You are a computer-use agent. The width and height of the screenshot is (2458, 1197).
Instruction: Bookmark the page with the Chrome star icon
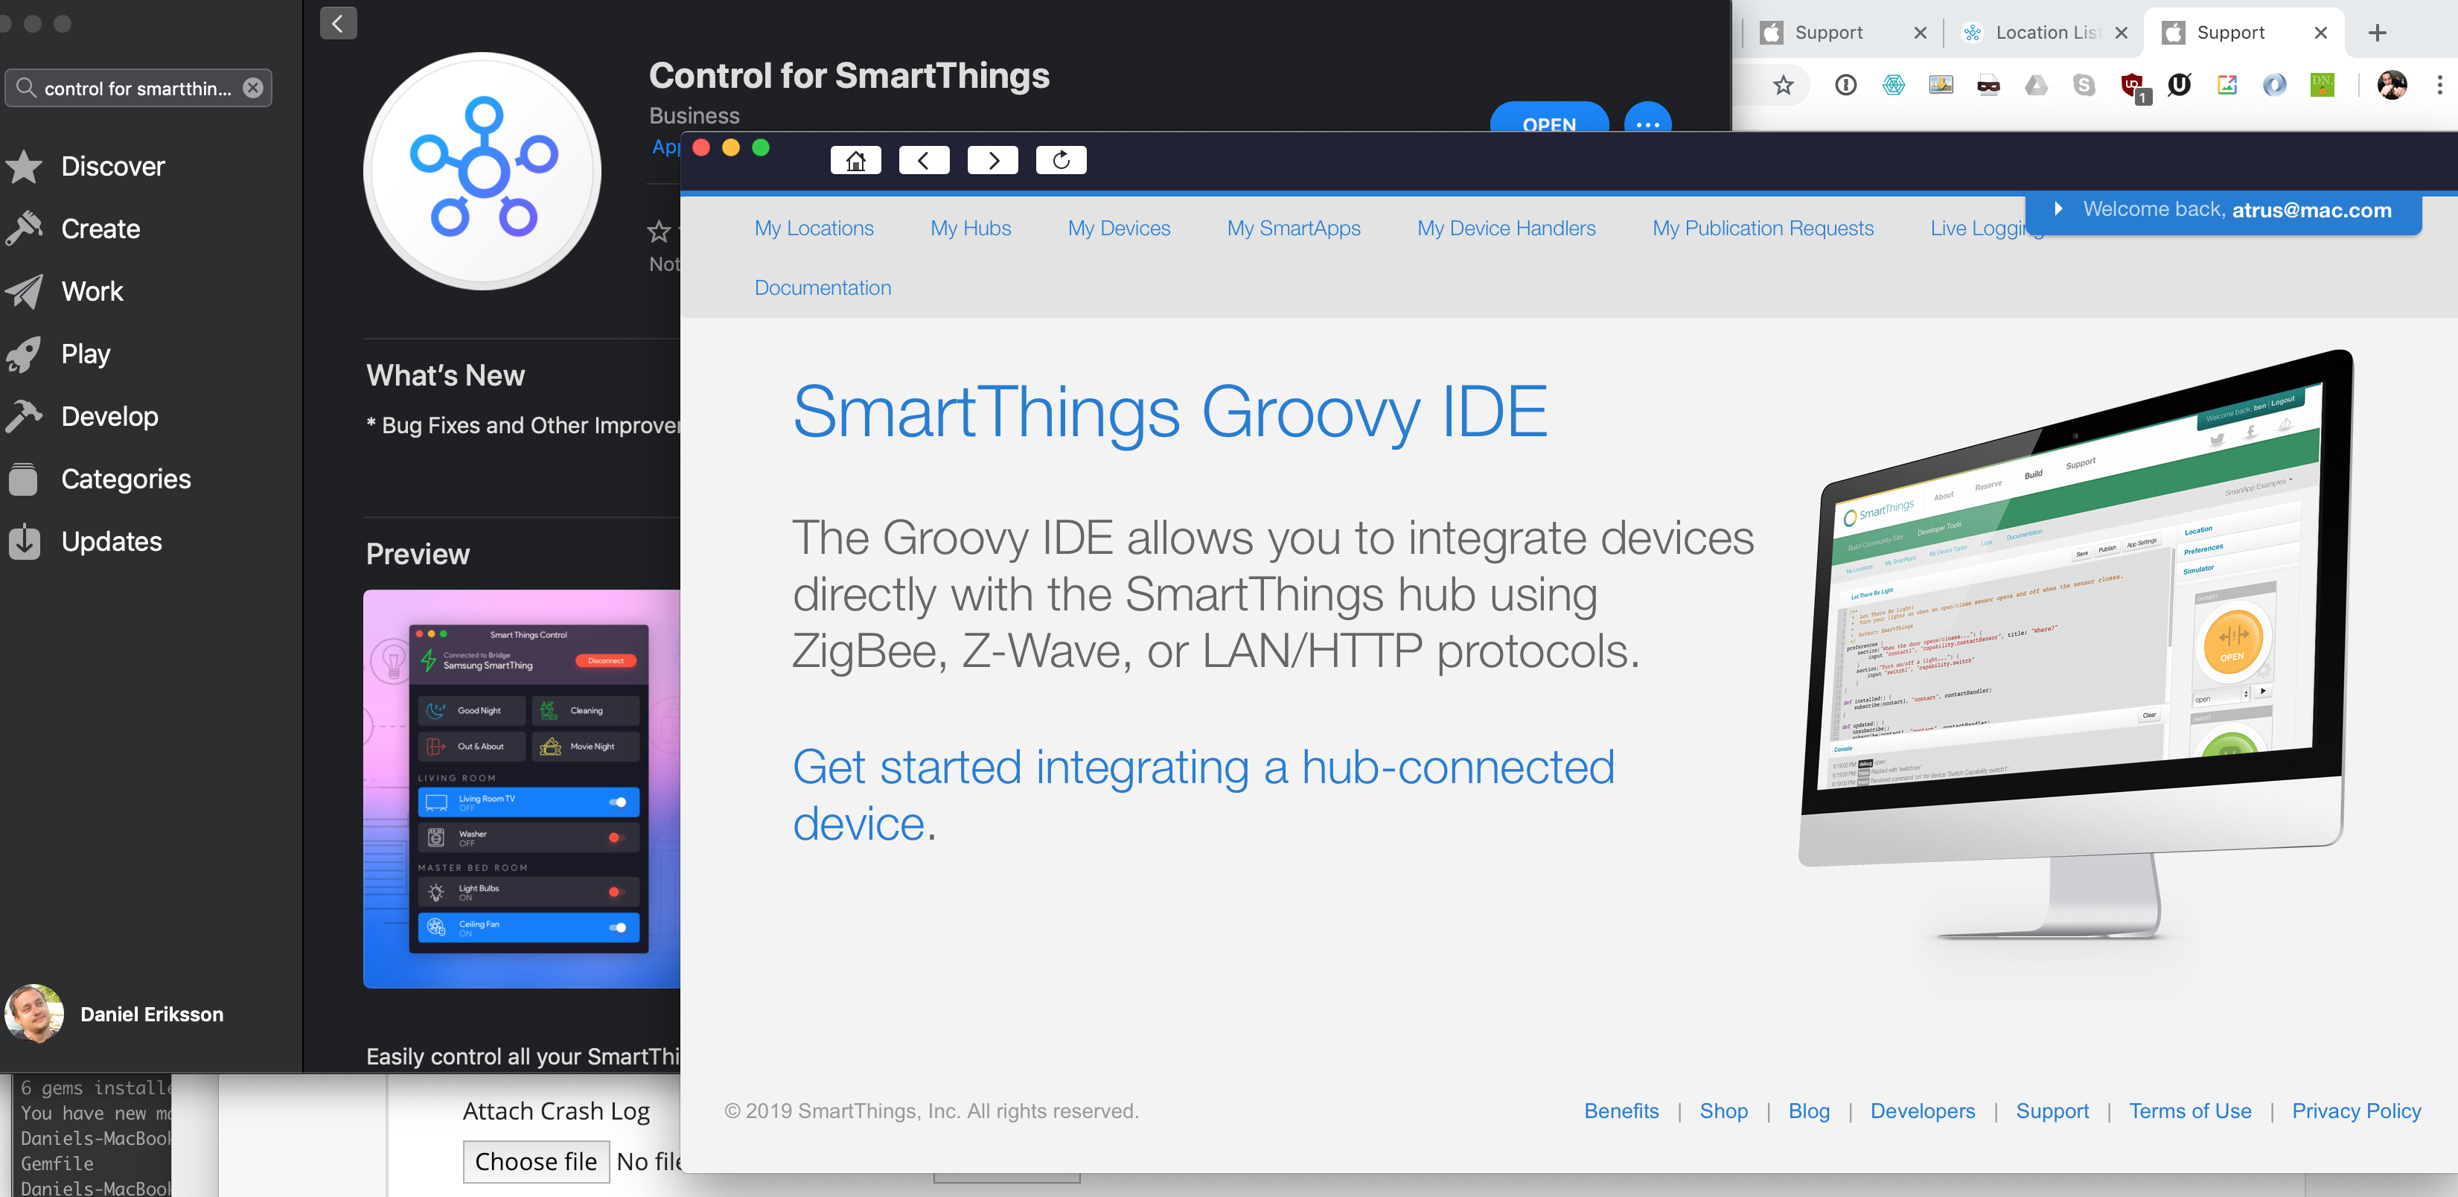tap(1782, 86)
